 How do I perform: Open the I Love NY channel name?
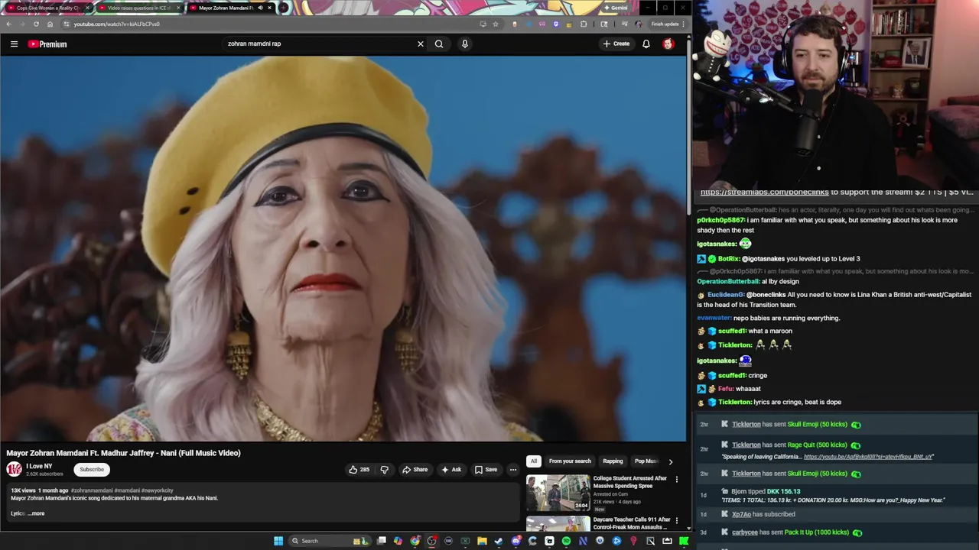[39, 466]
